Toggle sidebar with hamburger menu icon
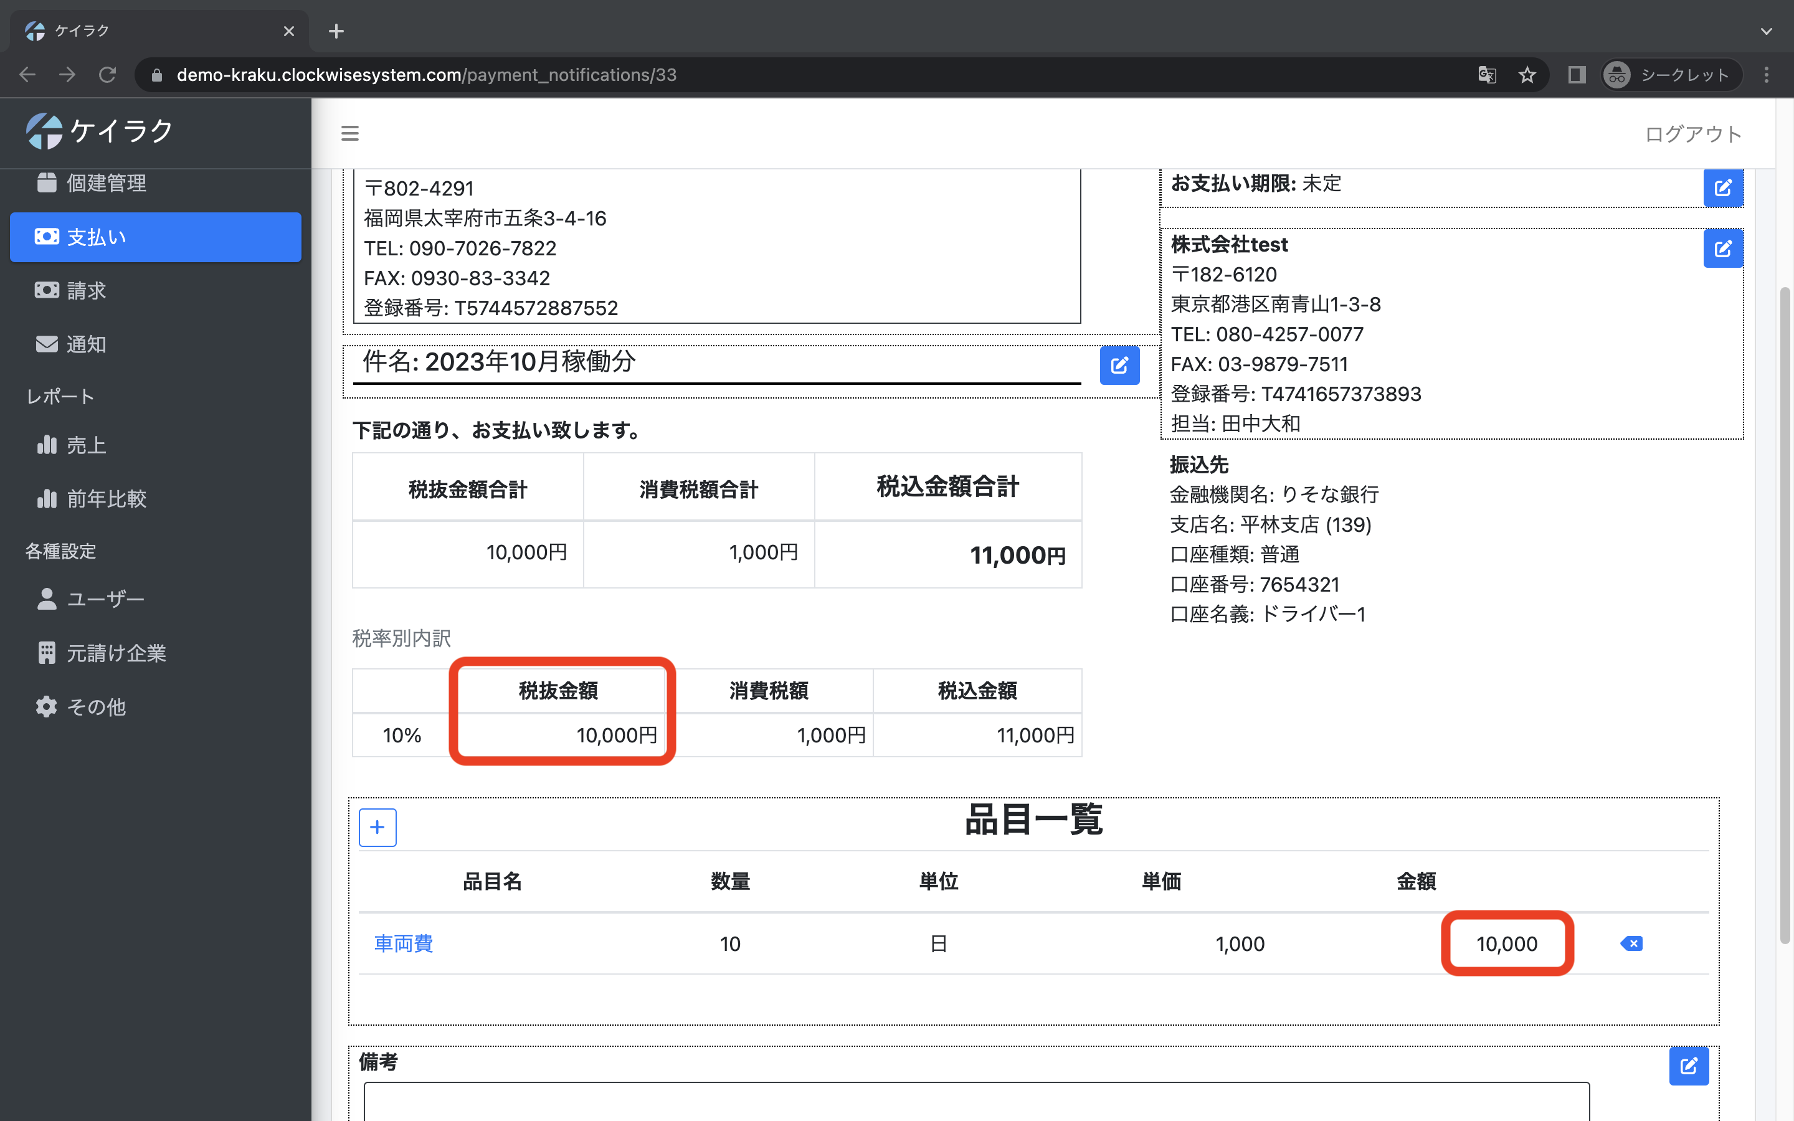Image resolution: width=1794 pixels, height=1121 pixels. [x=350, y=133]
